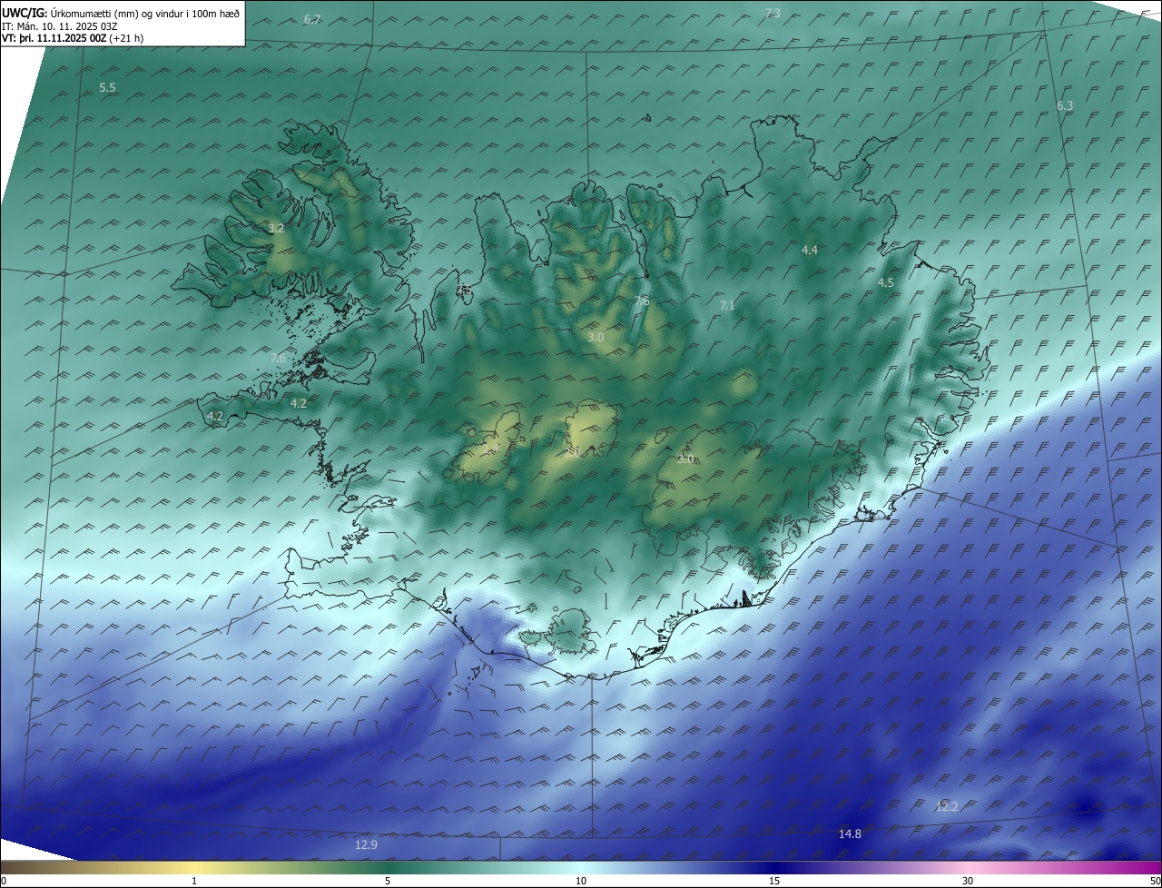Click the 14.8 value over the ocean
This screenshot has width=1162, height=888.
(x=850, y=834)
